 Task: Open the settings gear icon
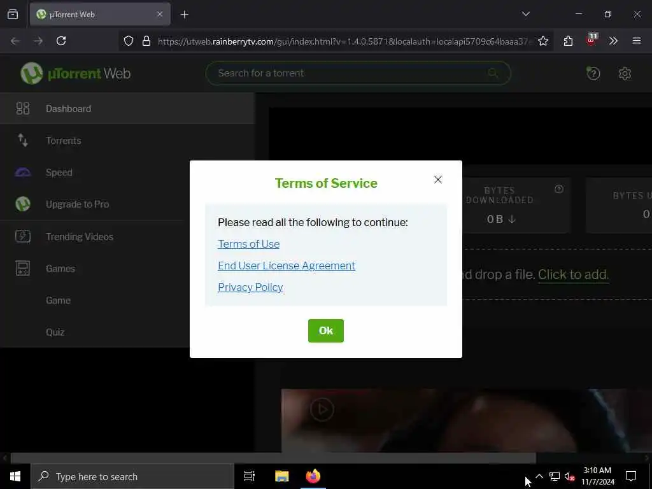tap(625, 74)
